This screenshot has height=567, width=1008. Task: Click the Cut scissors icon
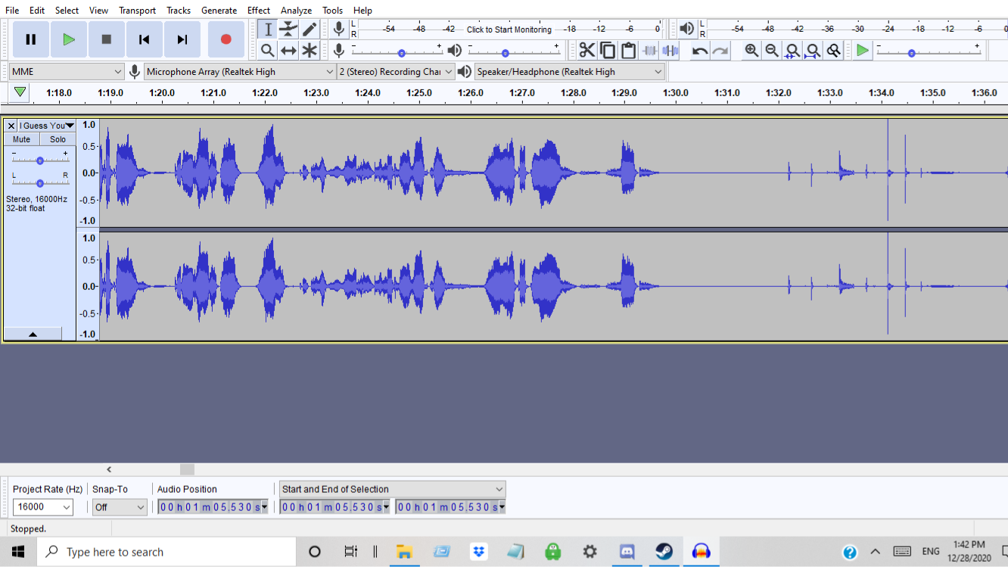point(587,51)
